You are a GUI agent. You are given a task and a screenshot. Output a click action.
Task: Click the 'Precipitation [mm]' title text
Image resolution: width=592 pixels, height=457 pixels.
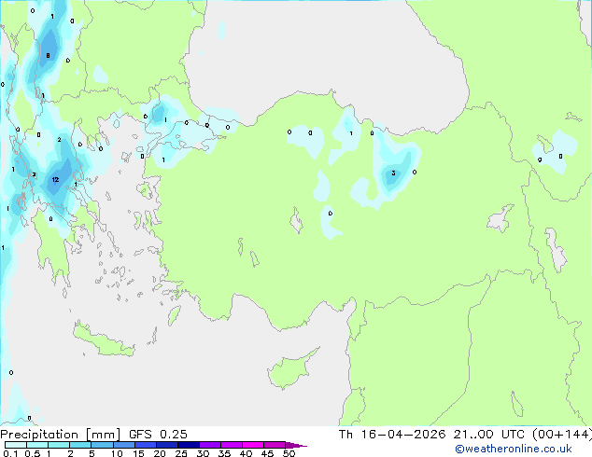(x=61, y=435)
